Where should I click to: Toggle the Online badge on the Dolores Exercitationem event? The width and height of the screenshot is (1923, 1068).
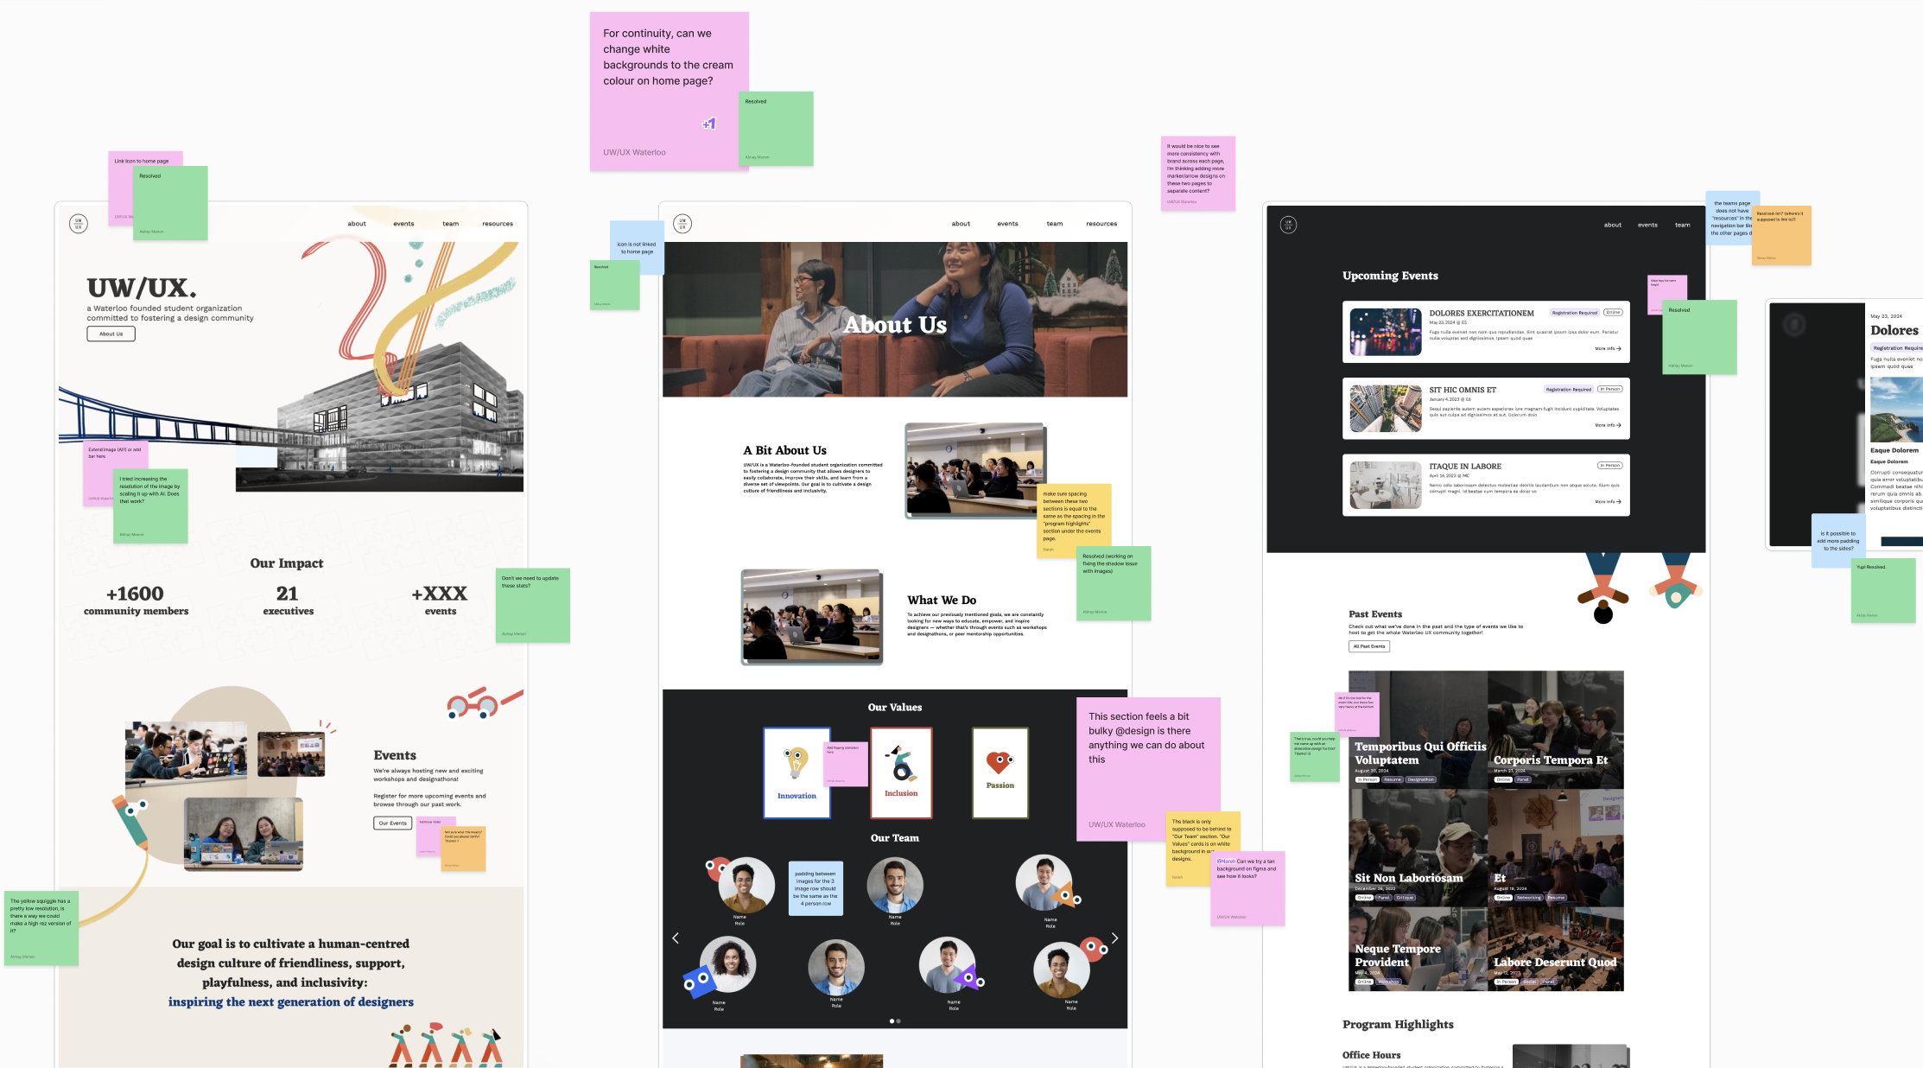click(x=1613, y=312)
